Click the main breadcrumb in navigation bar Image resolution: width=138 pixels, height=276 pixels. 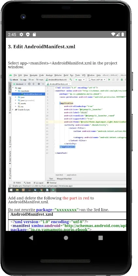[x=40, y=80]
